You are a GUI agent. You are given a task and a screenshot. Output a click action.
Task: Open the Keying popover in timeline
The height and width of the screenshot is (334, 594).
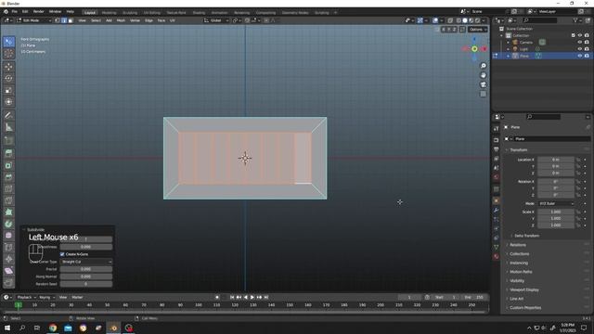(46, 297)
